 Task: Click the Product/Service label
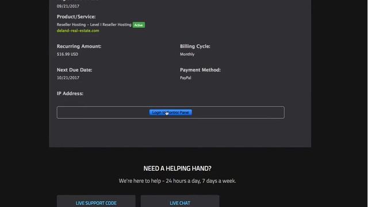(x=76, y=17)
